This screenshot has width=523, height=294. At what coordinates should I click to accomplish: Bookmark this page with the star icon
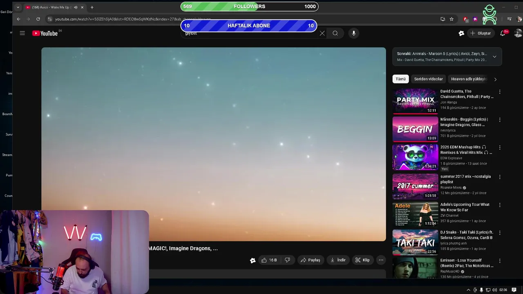click(451, 19)
